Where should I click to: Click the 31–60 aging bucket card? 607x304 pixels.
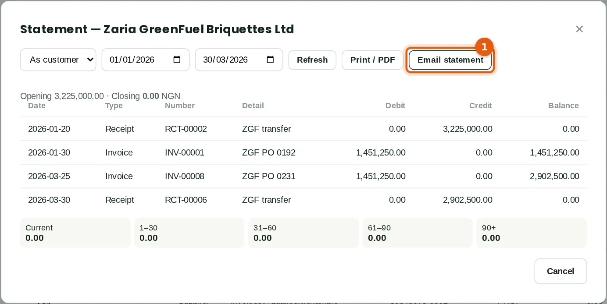(x=303, y=233)
